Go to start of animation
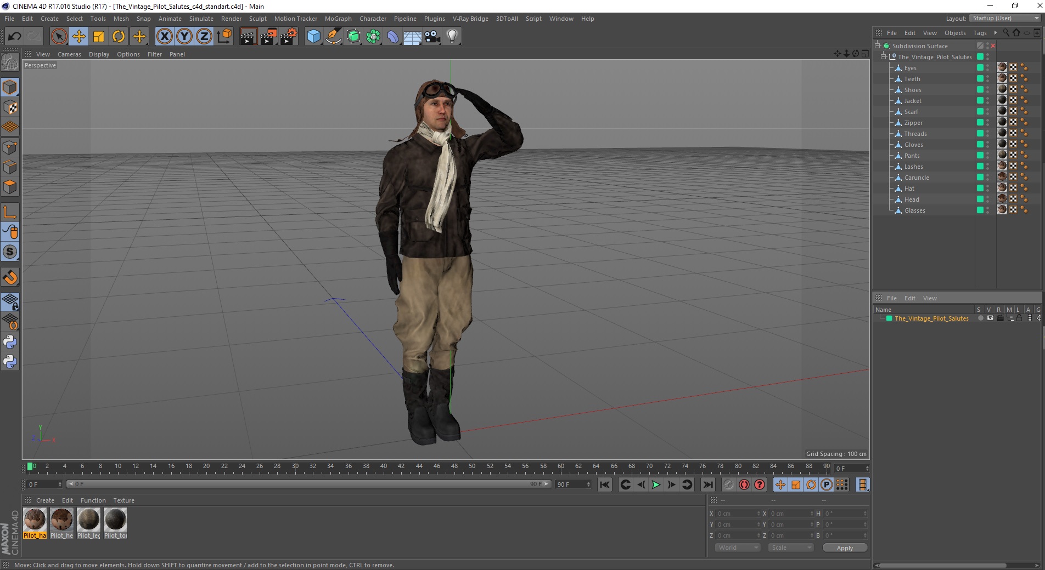 pos(604,485)
